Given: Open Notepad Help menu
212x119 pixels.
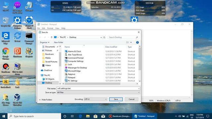Looking at the screenshot, I should [x=63, y=28].
